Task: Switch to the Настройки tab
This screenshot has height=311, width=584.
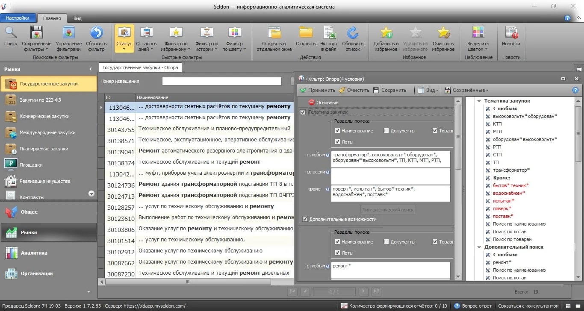Action: (x=18, y=18)
